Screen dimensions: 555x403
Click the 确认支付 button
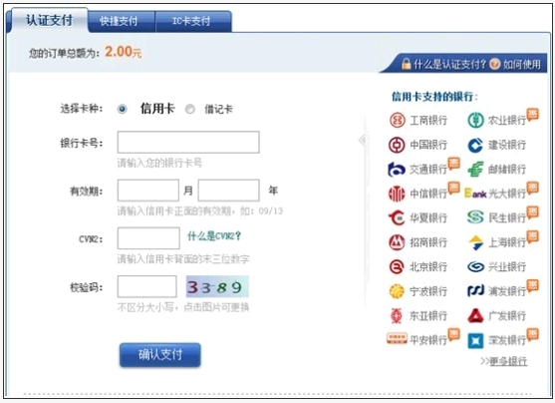pos(160,354)
